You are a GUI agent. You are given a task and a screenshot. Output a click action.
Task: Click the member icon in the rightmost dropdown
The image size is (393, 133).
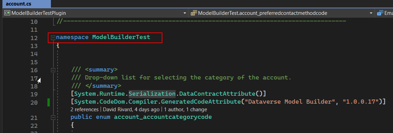pos(380,13)
